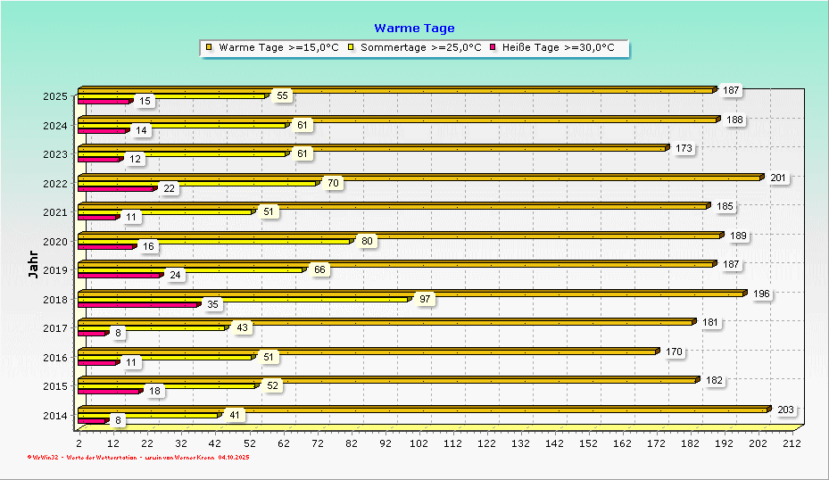
Task: Click the red WsWin32 copyright footer text
Action: (x=138, y=457)
